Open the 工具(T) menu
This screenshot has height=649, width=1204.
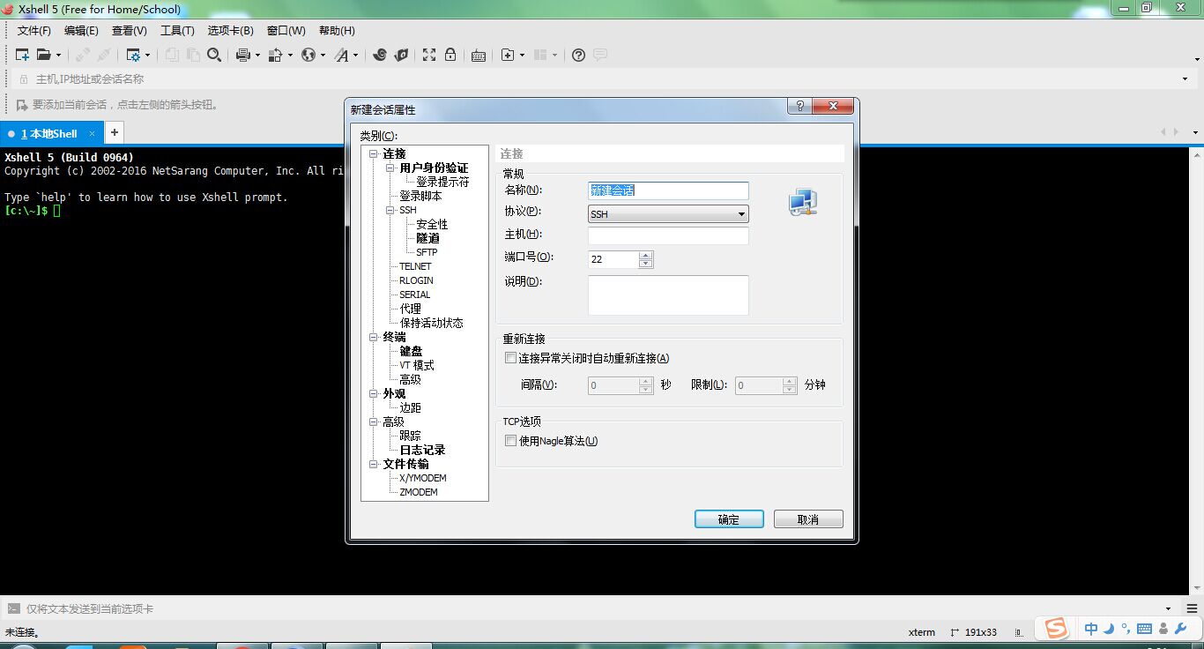[177, 31]
